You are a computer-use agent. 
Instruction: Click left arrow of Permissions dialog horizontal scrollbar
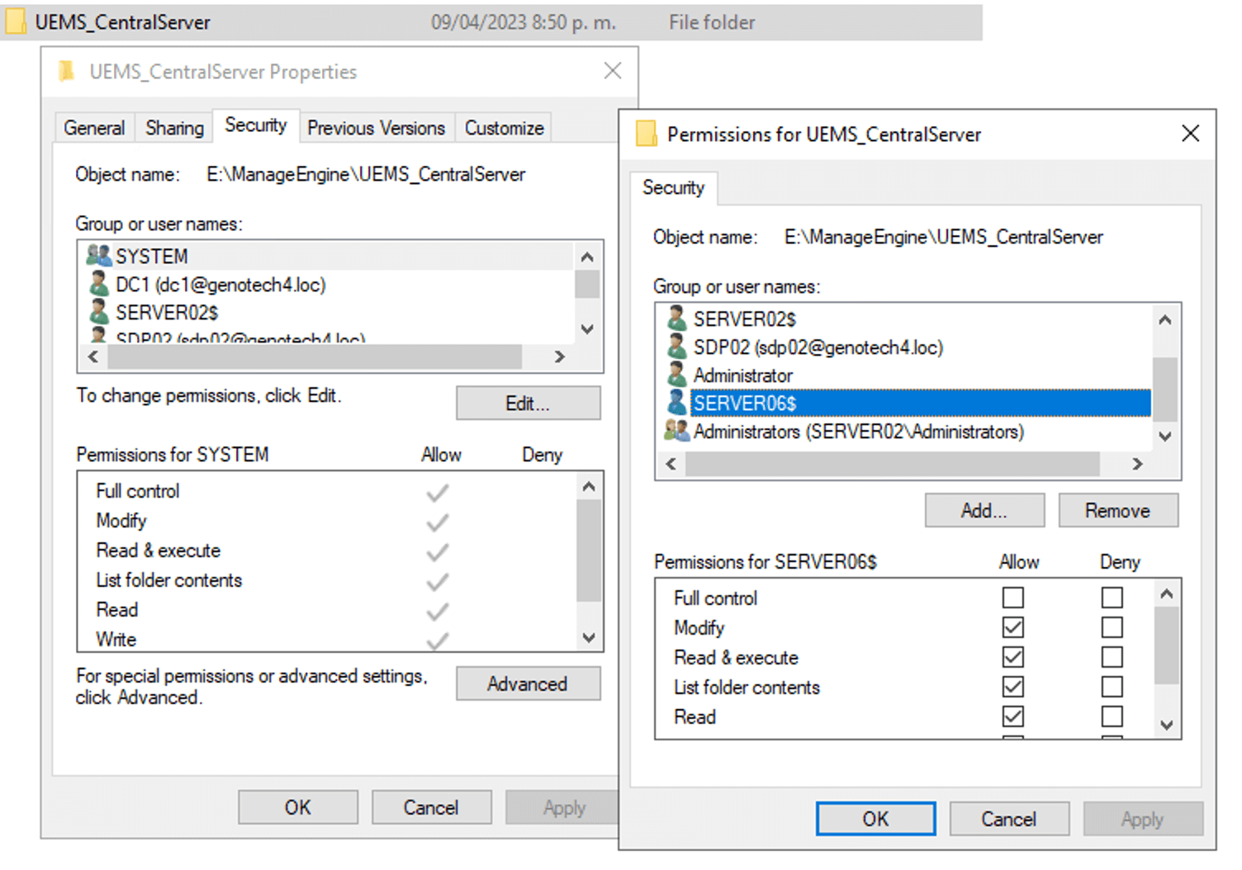[x=671, y=464]
